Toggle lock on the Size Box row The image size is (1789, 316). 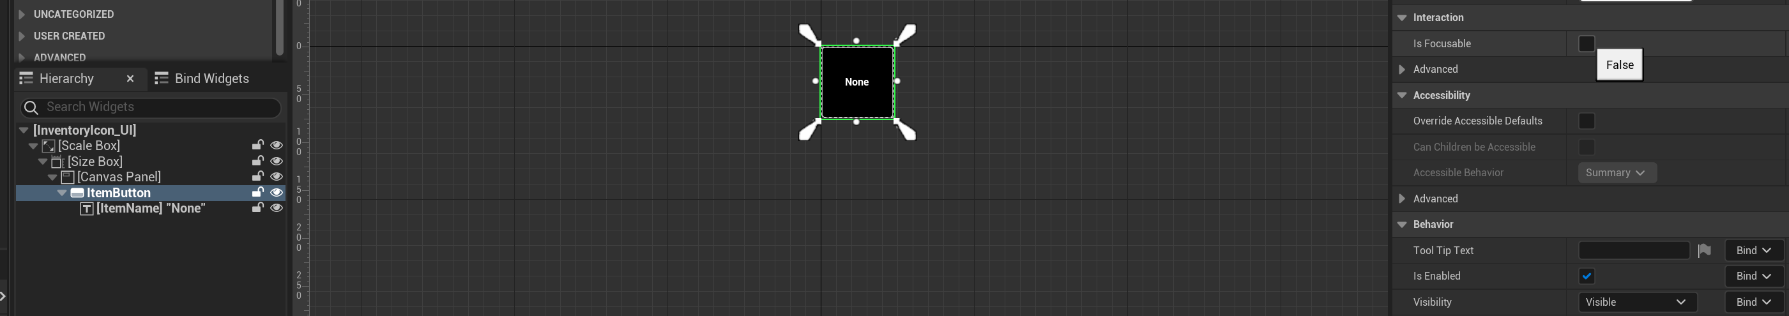[x=257, y=161]
